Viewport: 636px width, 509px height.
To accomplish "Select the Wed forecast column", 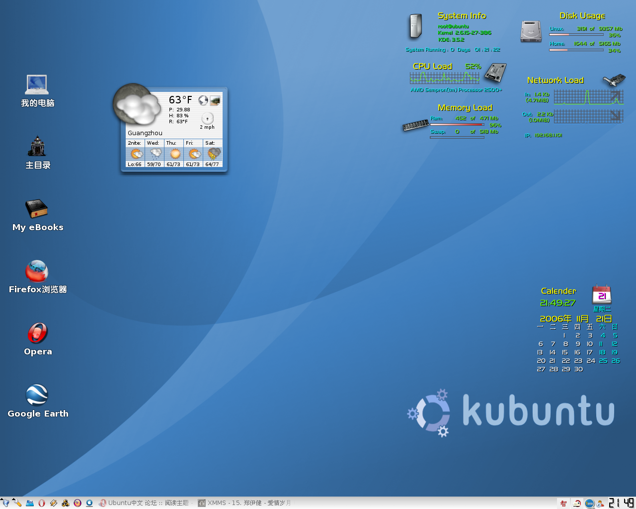I will point(155,153).
